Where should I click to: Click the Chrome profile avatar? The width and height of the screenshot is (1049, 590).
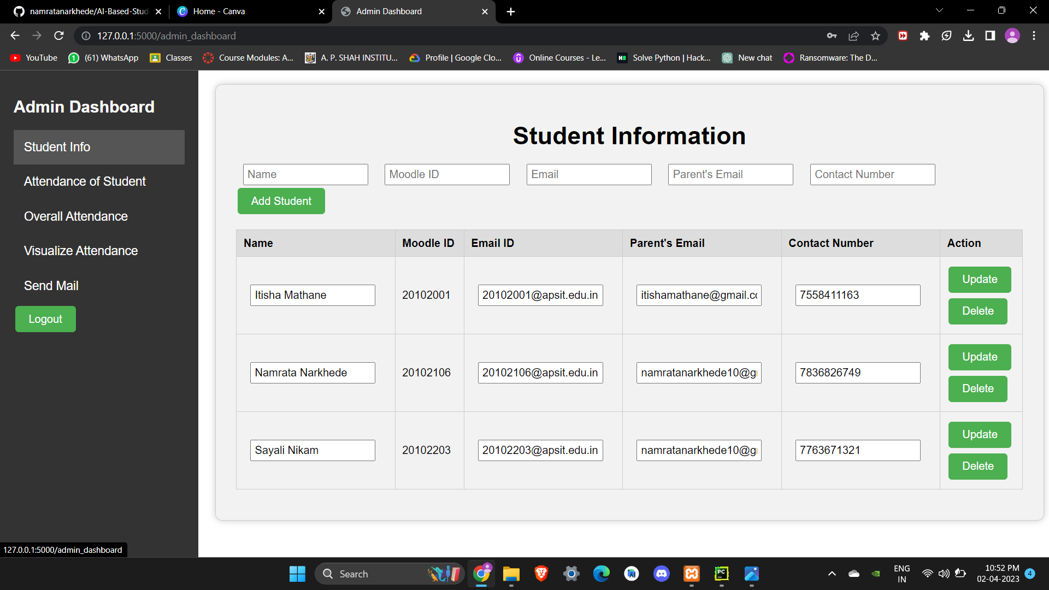pyautogui.click(x=1012, y=36)
